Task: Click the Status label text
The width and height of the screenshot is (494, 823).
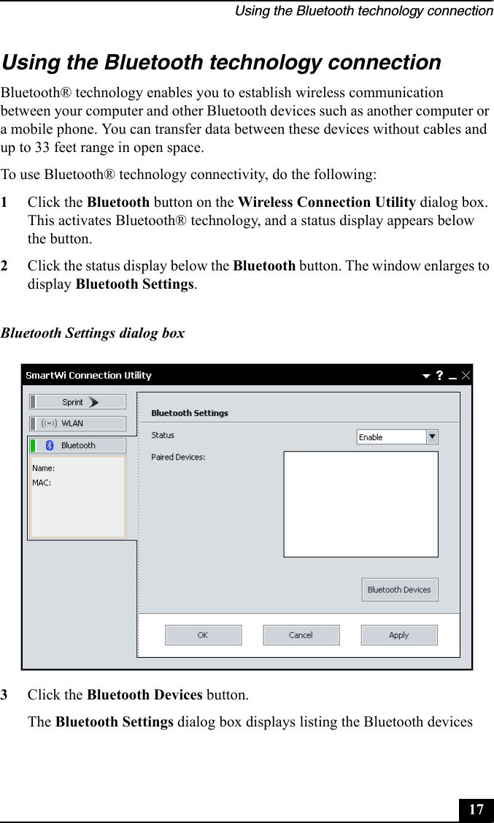Action: (163, 435)
